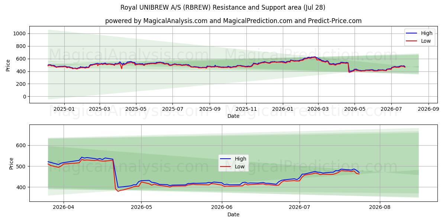This screenshot has height=223, width=446.
Task: Click the 'Price' axis label of bottom chart
Action: [x=12, y=163]
